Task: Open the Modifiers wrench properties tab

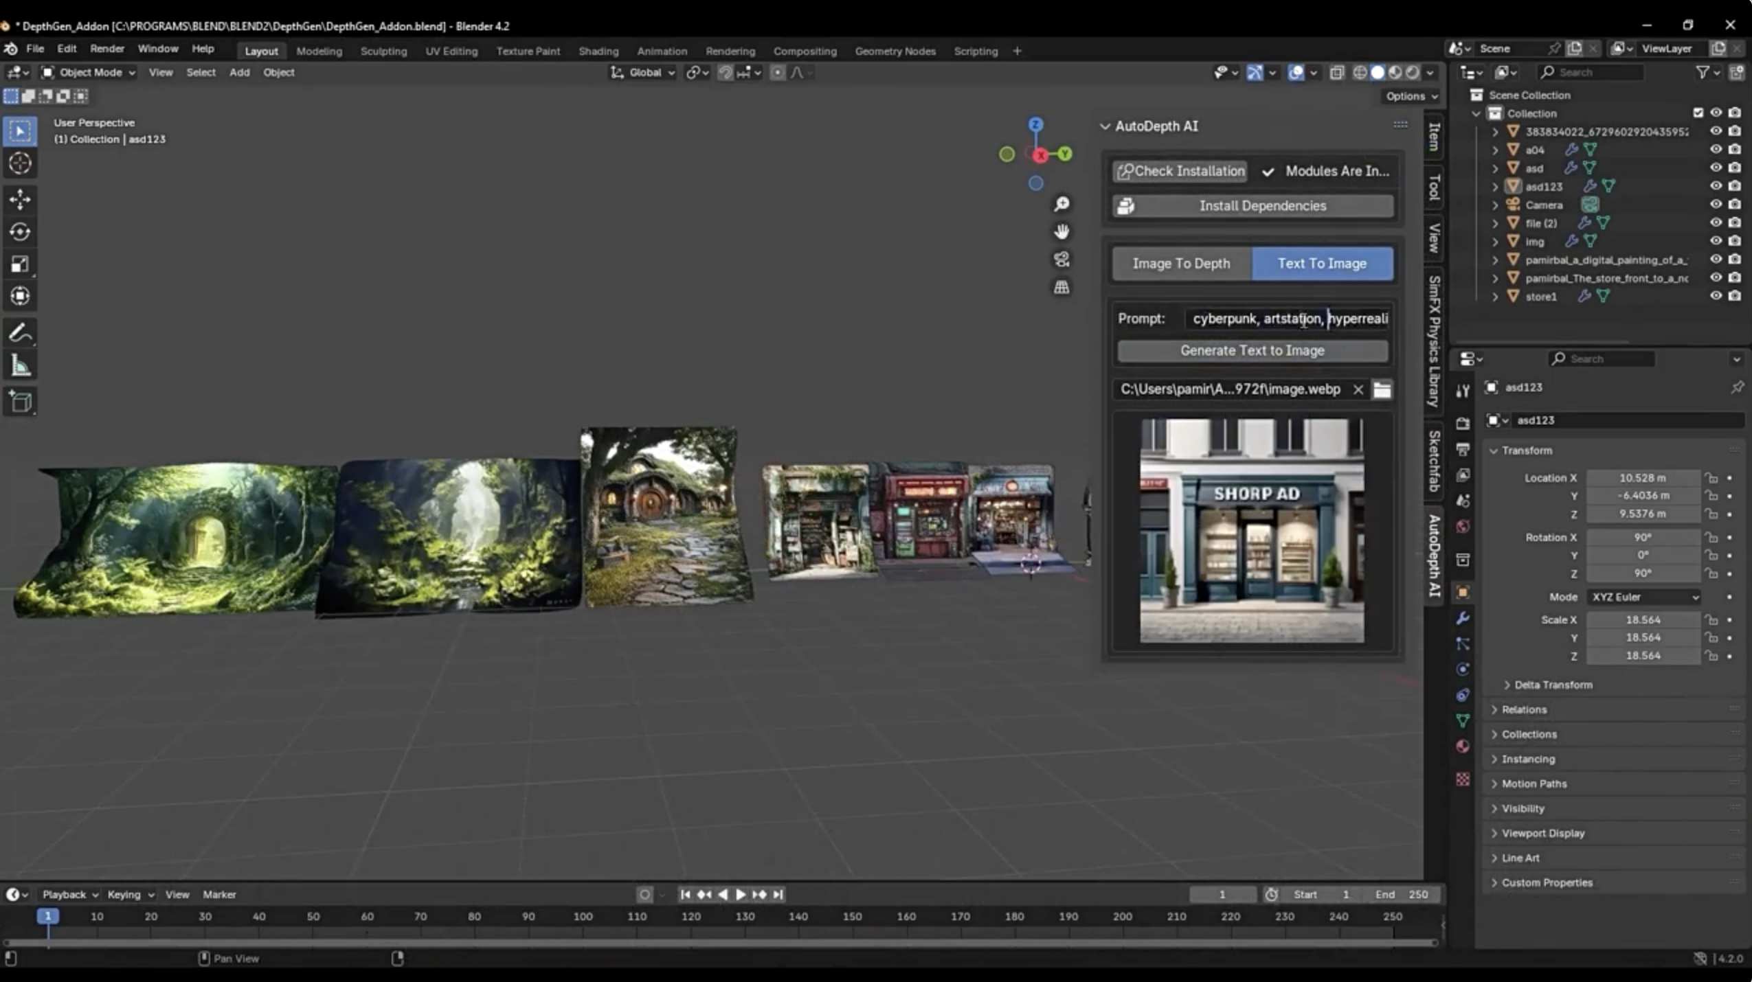Action: tap(1463, 618)
